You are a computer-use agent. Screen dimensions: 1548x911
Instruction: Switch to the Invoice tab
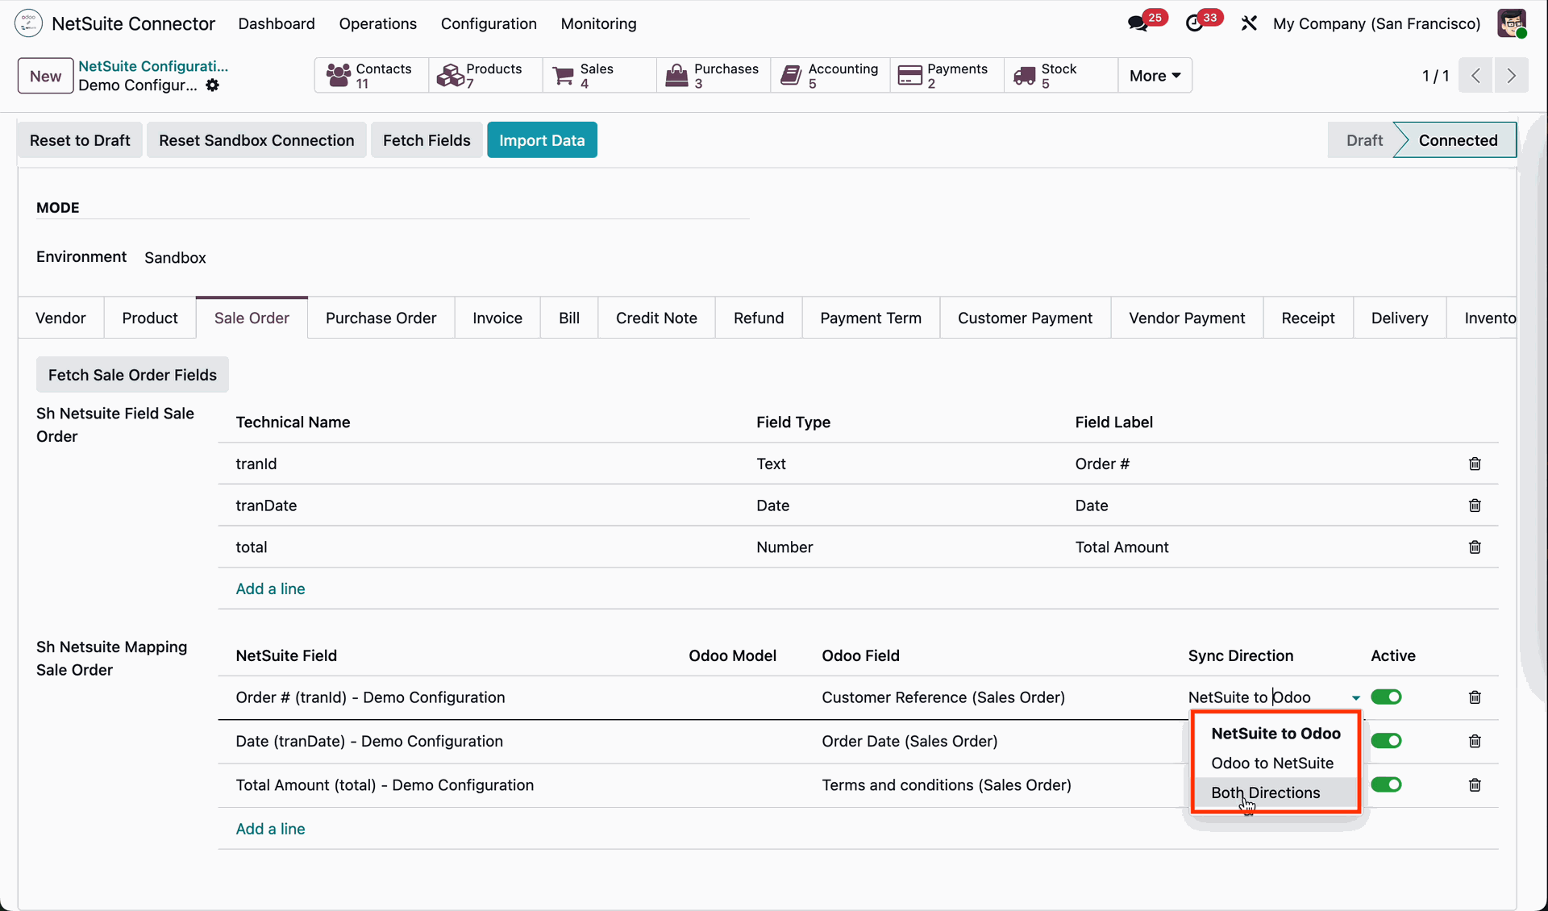[x=497, y=318]
